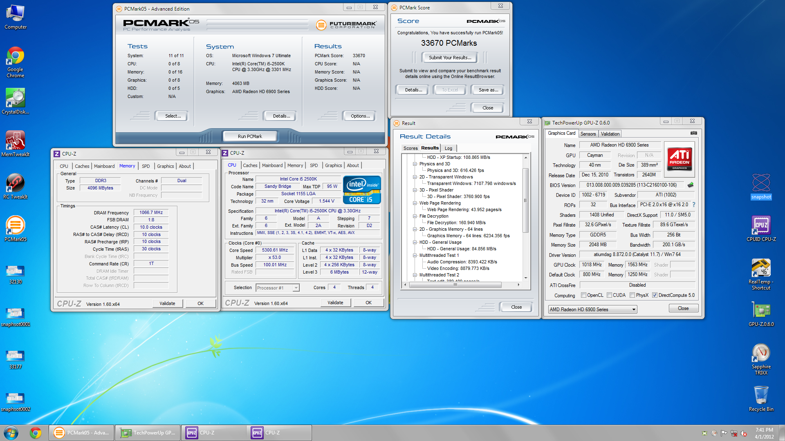Open RealTemp shortcut on desktop

pyautogui.click(x=761, y=274)
